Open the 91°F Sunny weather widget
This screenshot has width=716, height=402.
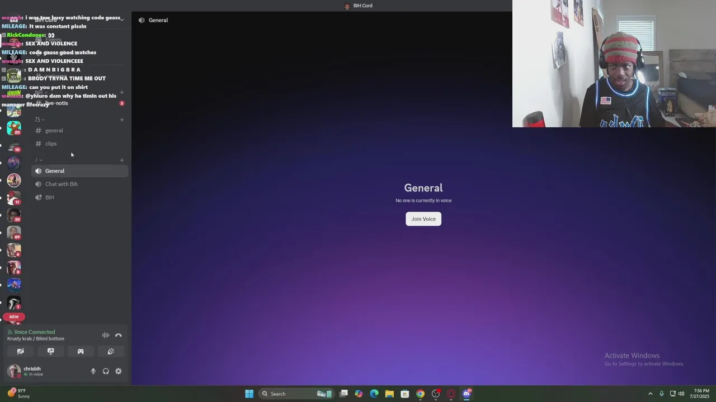tap(19, 394)
